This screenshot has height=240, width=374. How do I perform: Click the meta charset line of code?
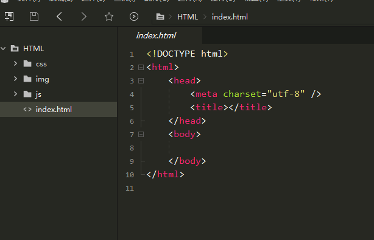(256, 94)
